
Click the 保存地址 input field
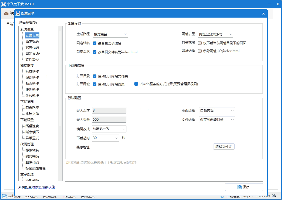point(151,147)
